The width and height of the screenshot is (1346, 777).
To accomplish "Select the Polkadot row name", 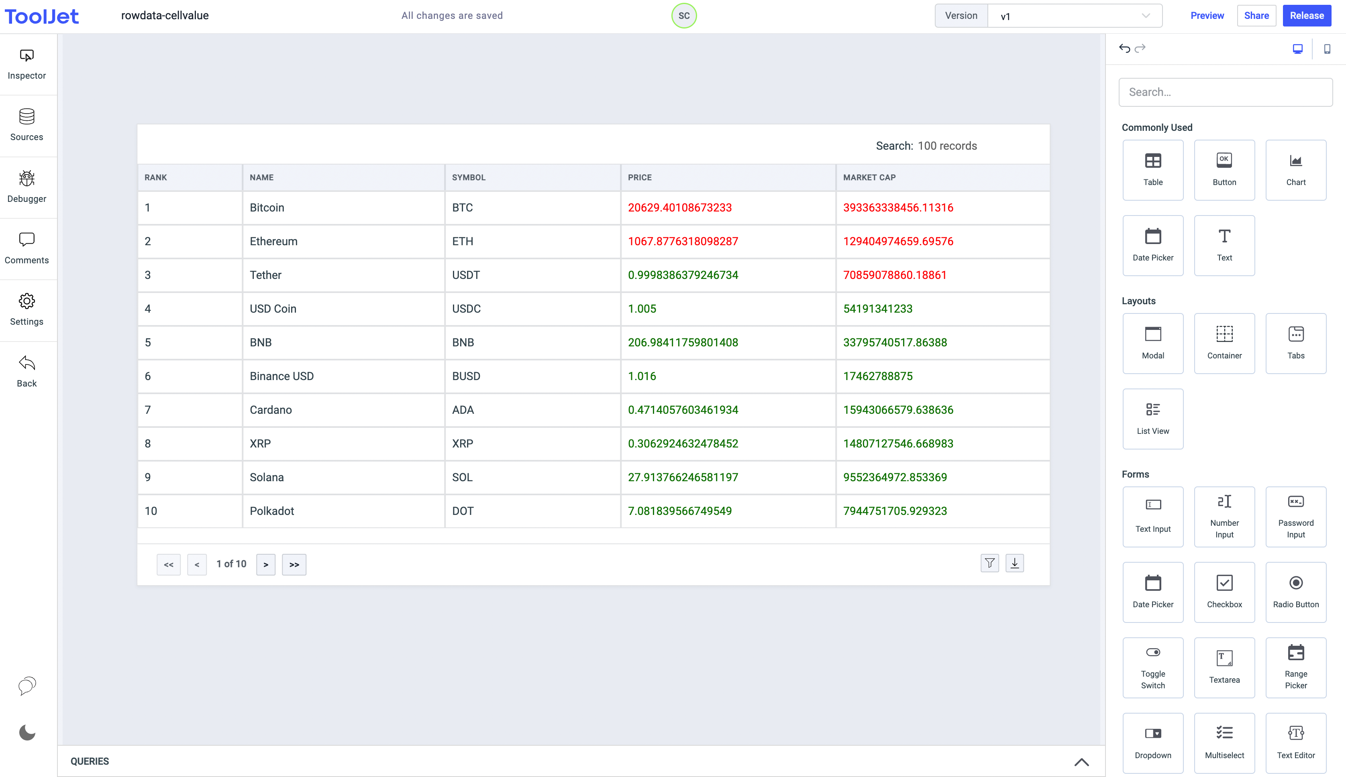I will tap(343, 511).
